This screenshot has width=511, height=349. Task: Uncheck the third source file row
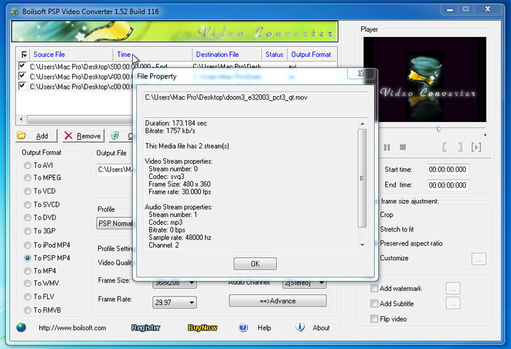click(22, 87)
